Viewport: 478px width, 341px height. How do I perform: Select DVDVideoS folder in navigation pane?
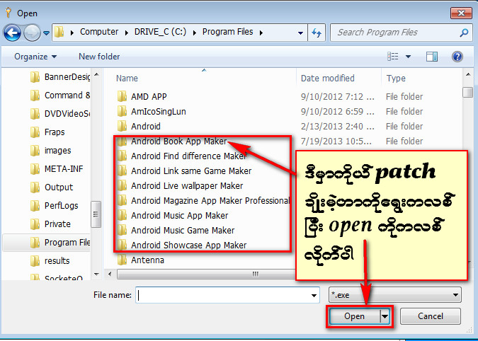click(60, 114)
